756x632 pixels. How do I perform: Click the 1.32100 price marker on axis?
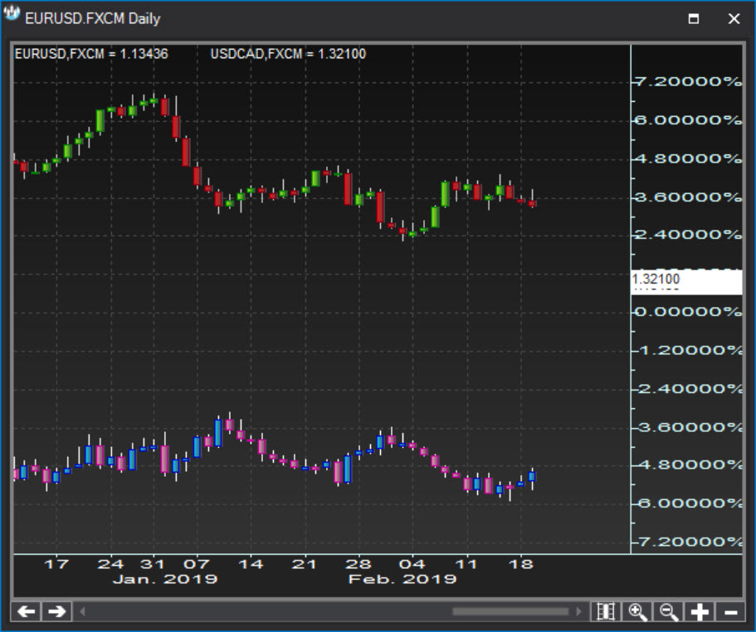[x=686, y=282]
